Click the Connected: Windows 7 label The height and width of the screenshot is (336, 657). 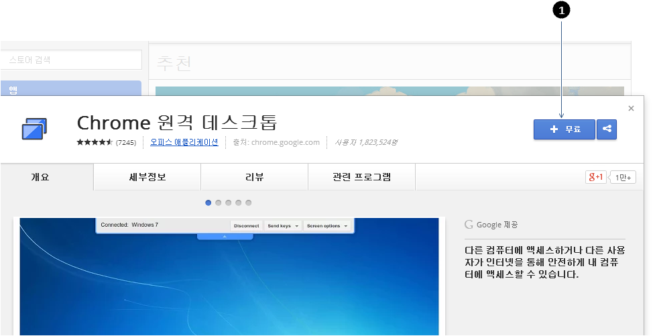pos(129,225)
